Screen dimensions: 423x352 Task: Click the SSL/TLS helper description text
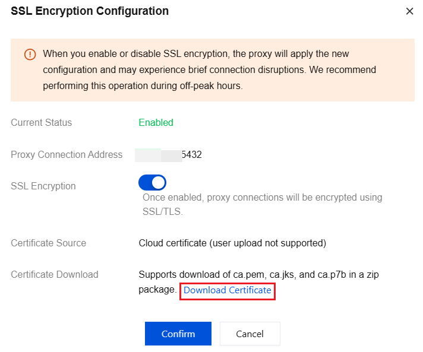262,205
